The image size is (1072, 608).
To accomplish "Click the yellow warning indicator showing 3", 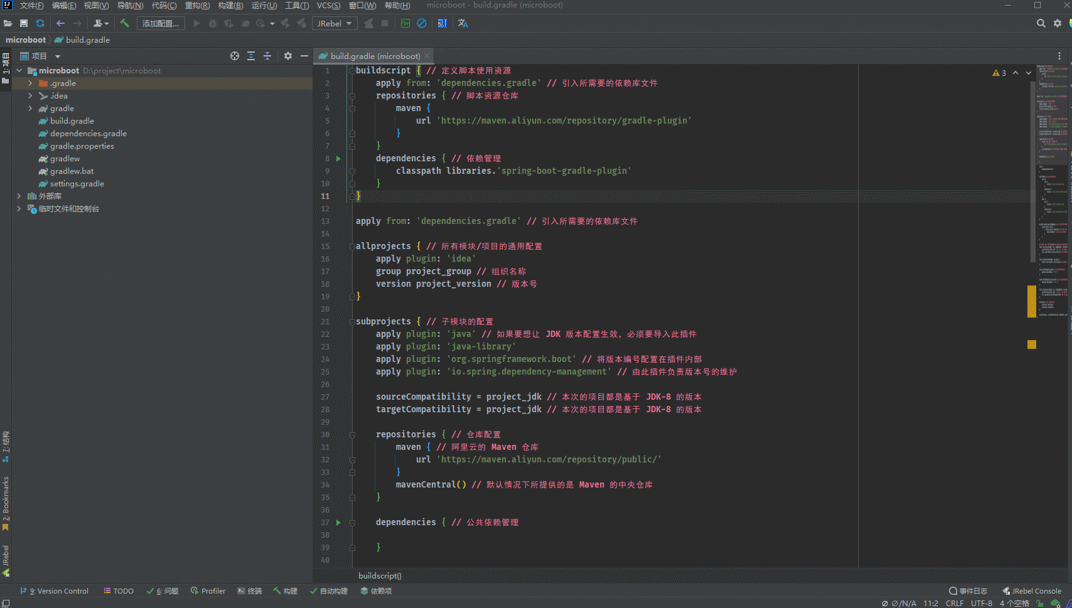I will click(x=999, y=73).
